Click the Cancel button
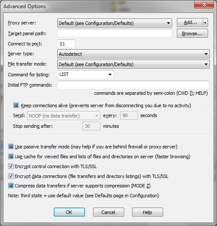217x226 pixels. point(108,212)
